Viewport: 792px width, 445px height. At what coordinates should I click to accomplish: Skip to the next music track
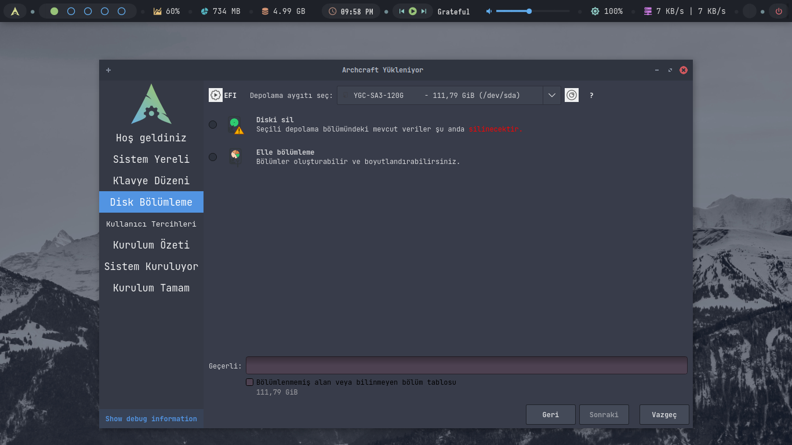point(424,11)
